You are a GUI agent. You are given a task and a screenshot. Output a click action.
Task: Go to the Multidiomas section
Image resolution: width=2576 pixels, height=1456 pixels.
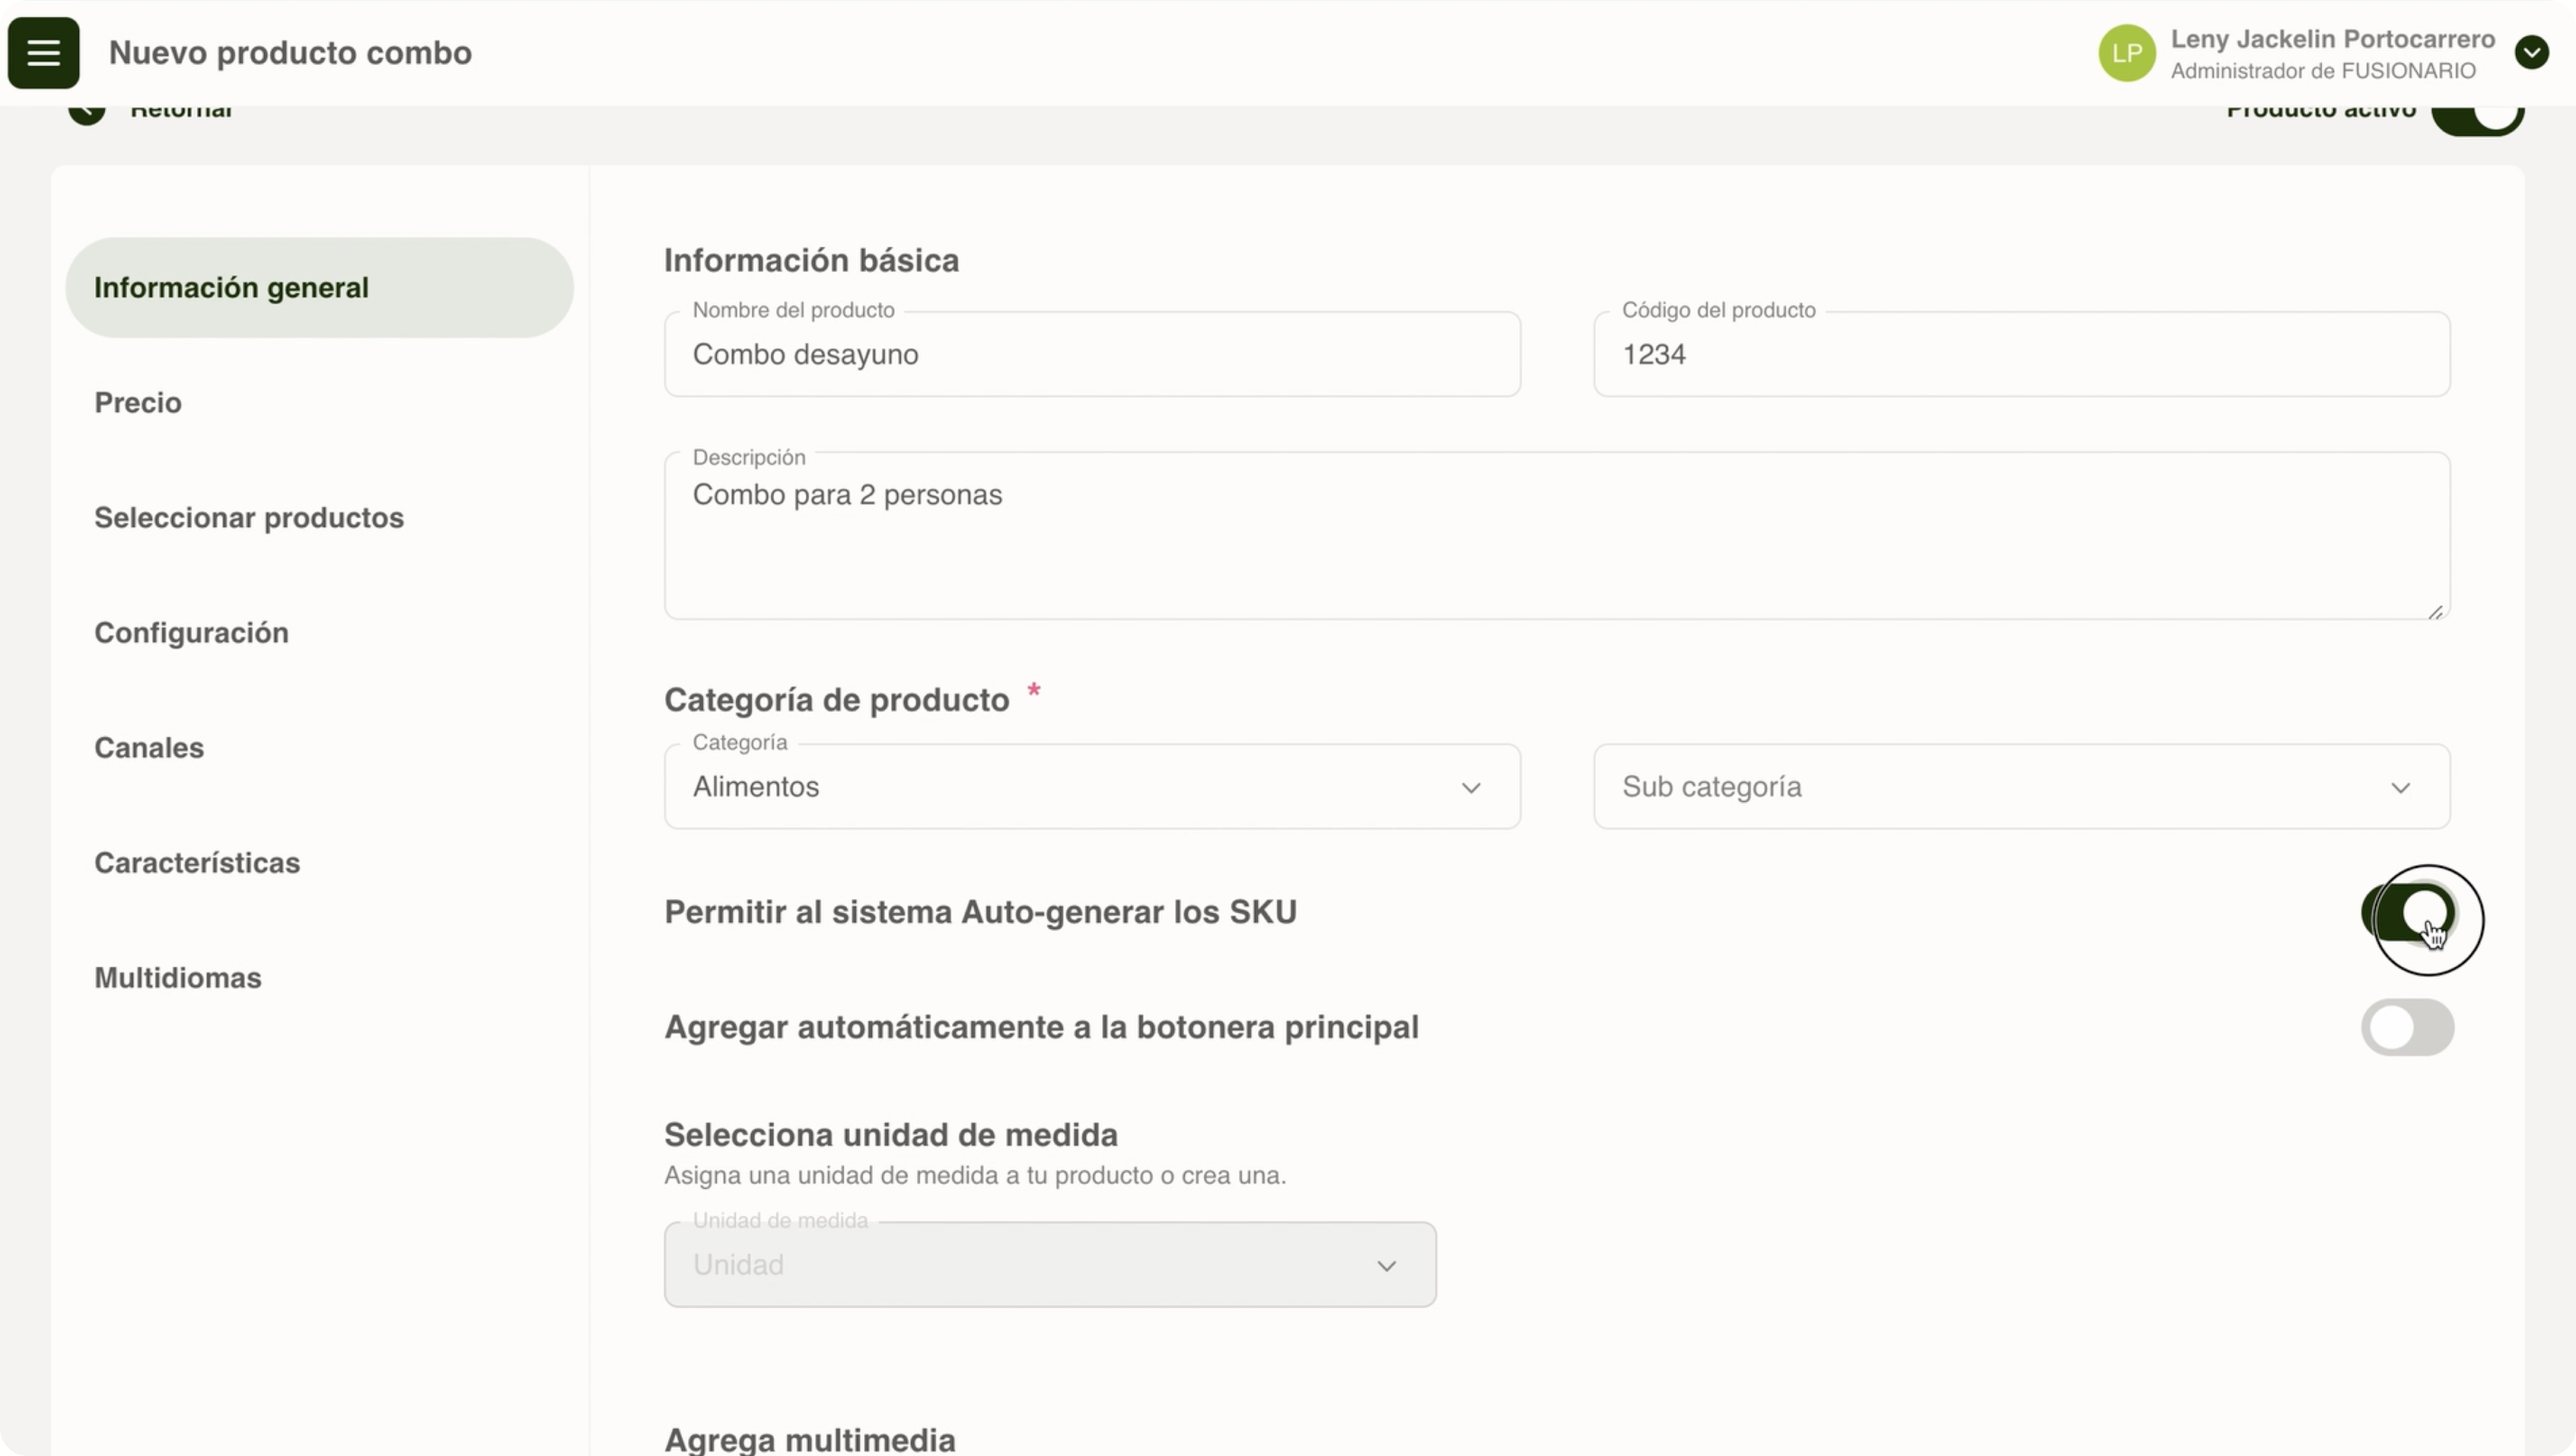pyautogui.click(x=178, y=978)
